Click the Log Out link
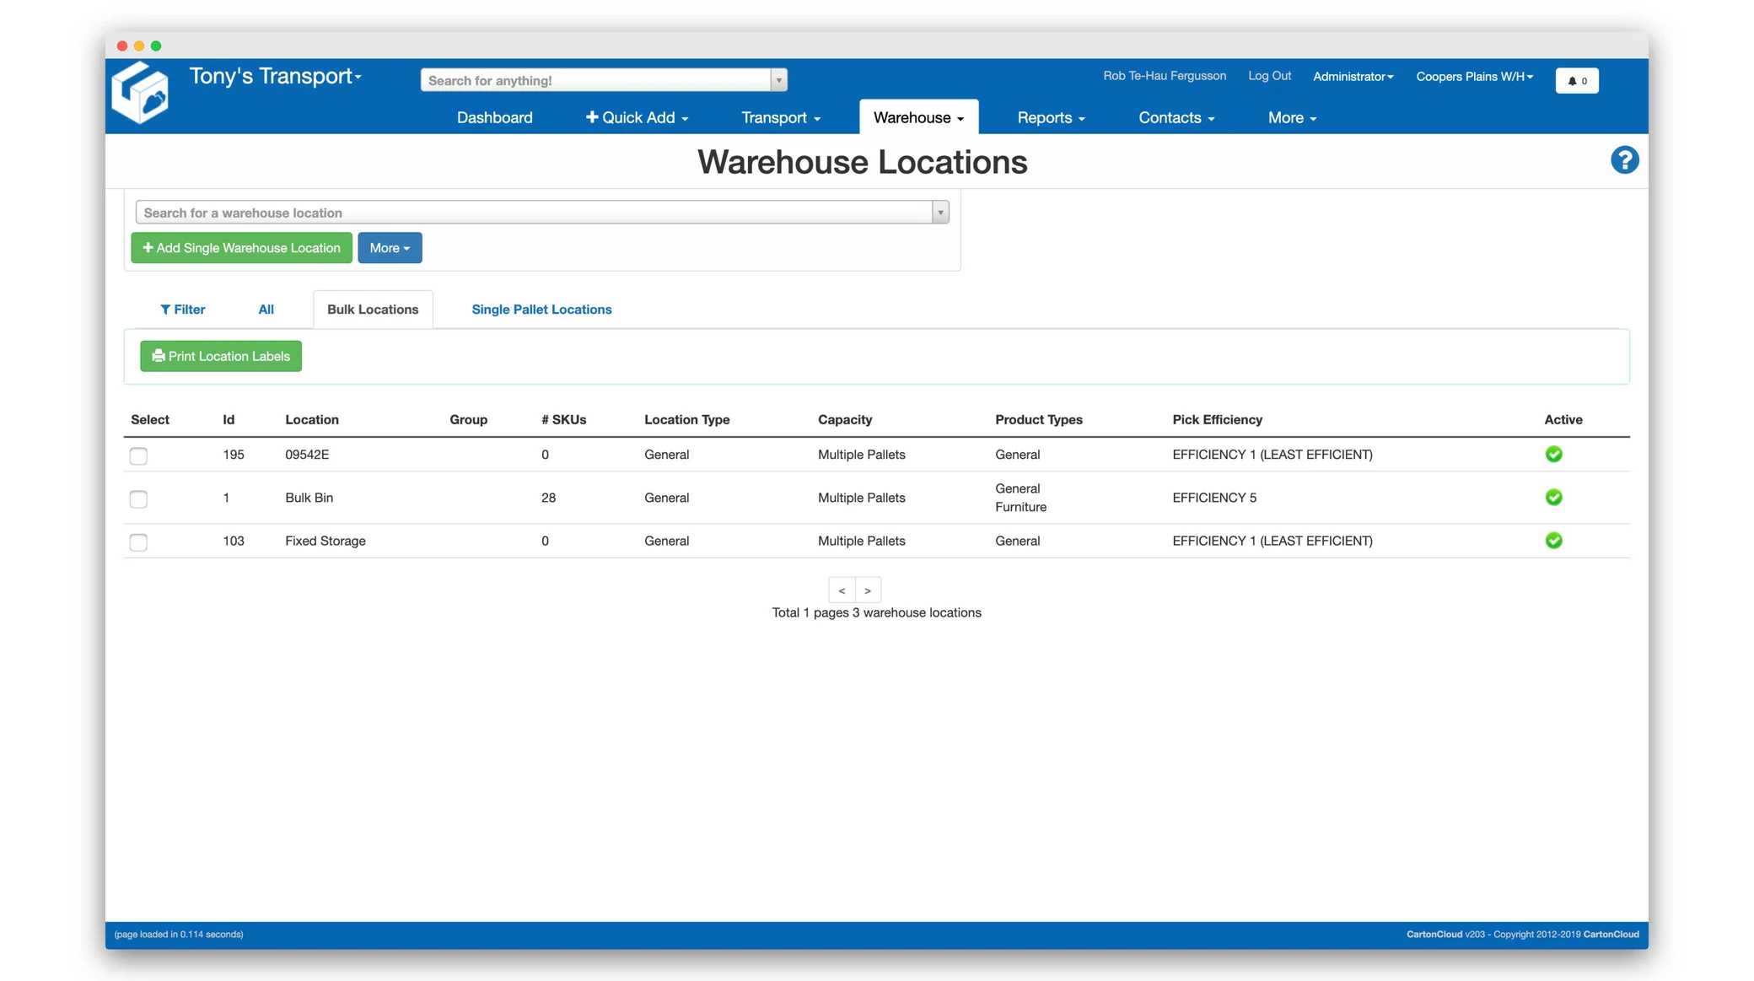Image resolution: width=1754 pixels, height=981 pixels. pos(1269,76)
